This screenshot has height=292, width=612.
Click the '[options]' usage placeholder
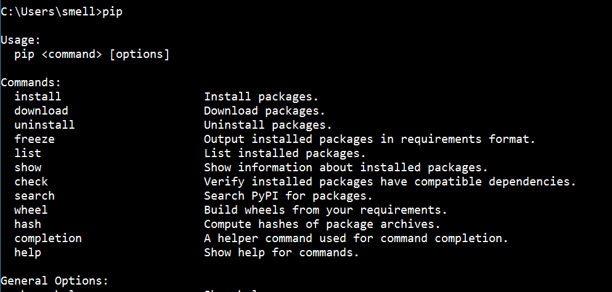[139, 54]
